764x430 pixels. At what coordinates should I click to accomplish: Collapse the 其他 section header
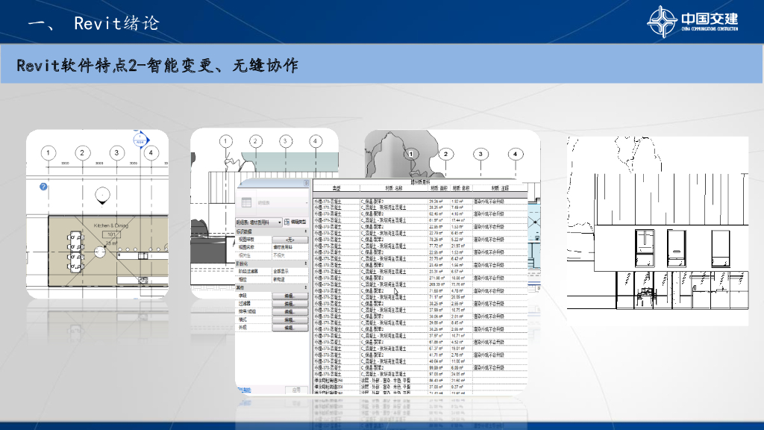(x=272, y=287)
